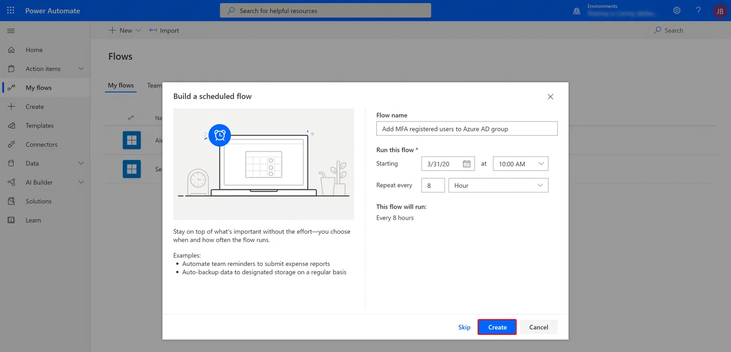Screen dimensions: 731x352
Task: Open the New dropdown in command bar
Action: [125, 30]
